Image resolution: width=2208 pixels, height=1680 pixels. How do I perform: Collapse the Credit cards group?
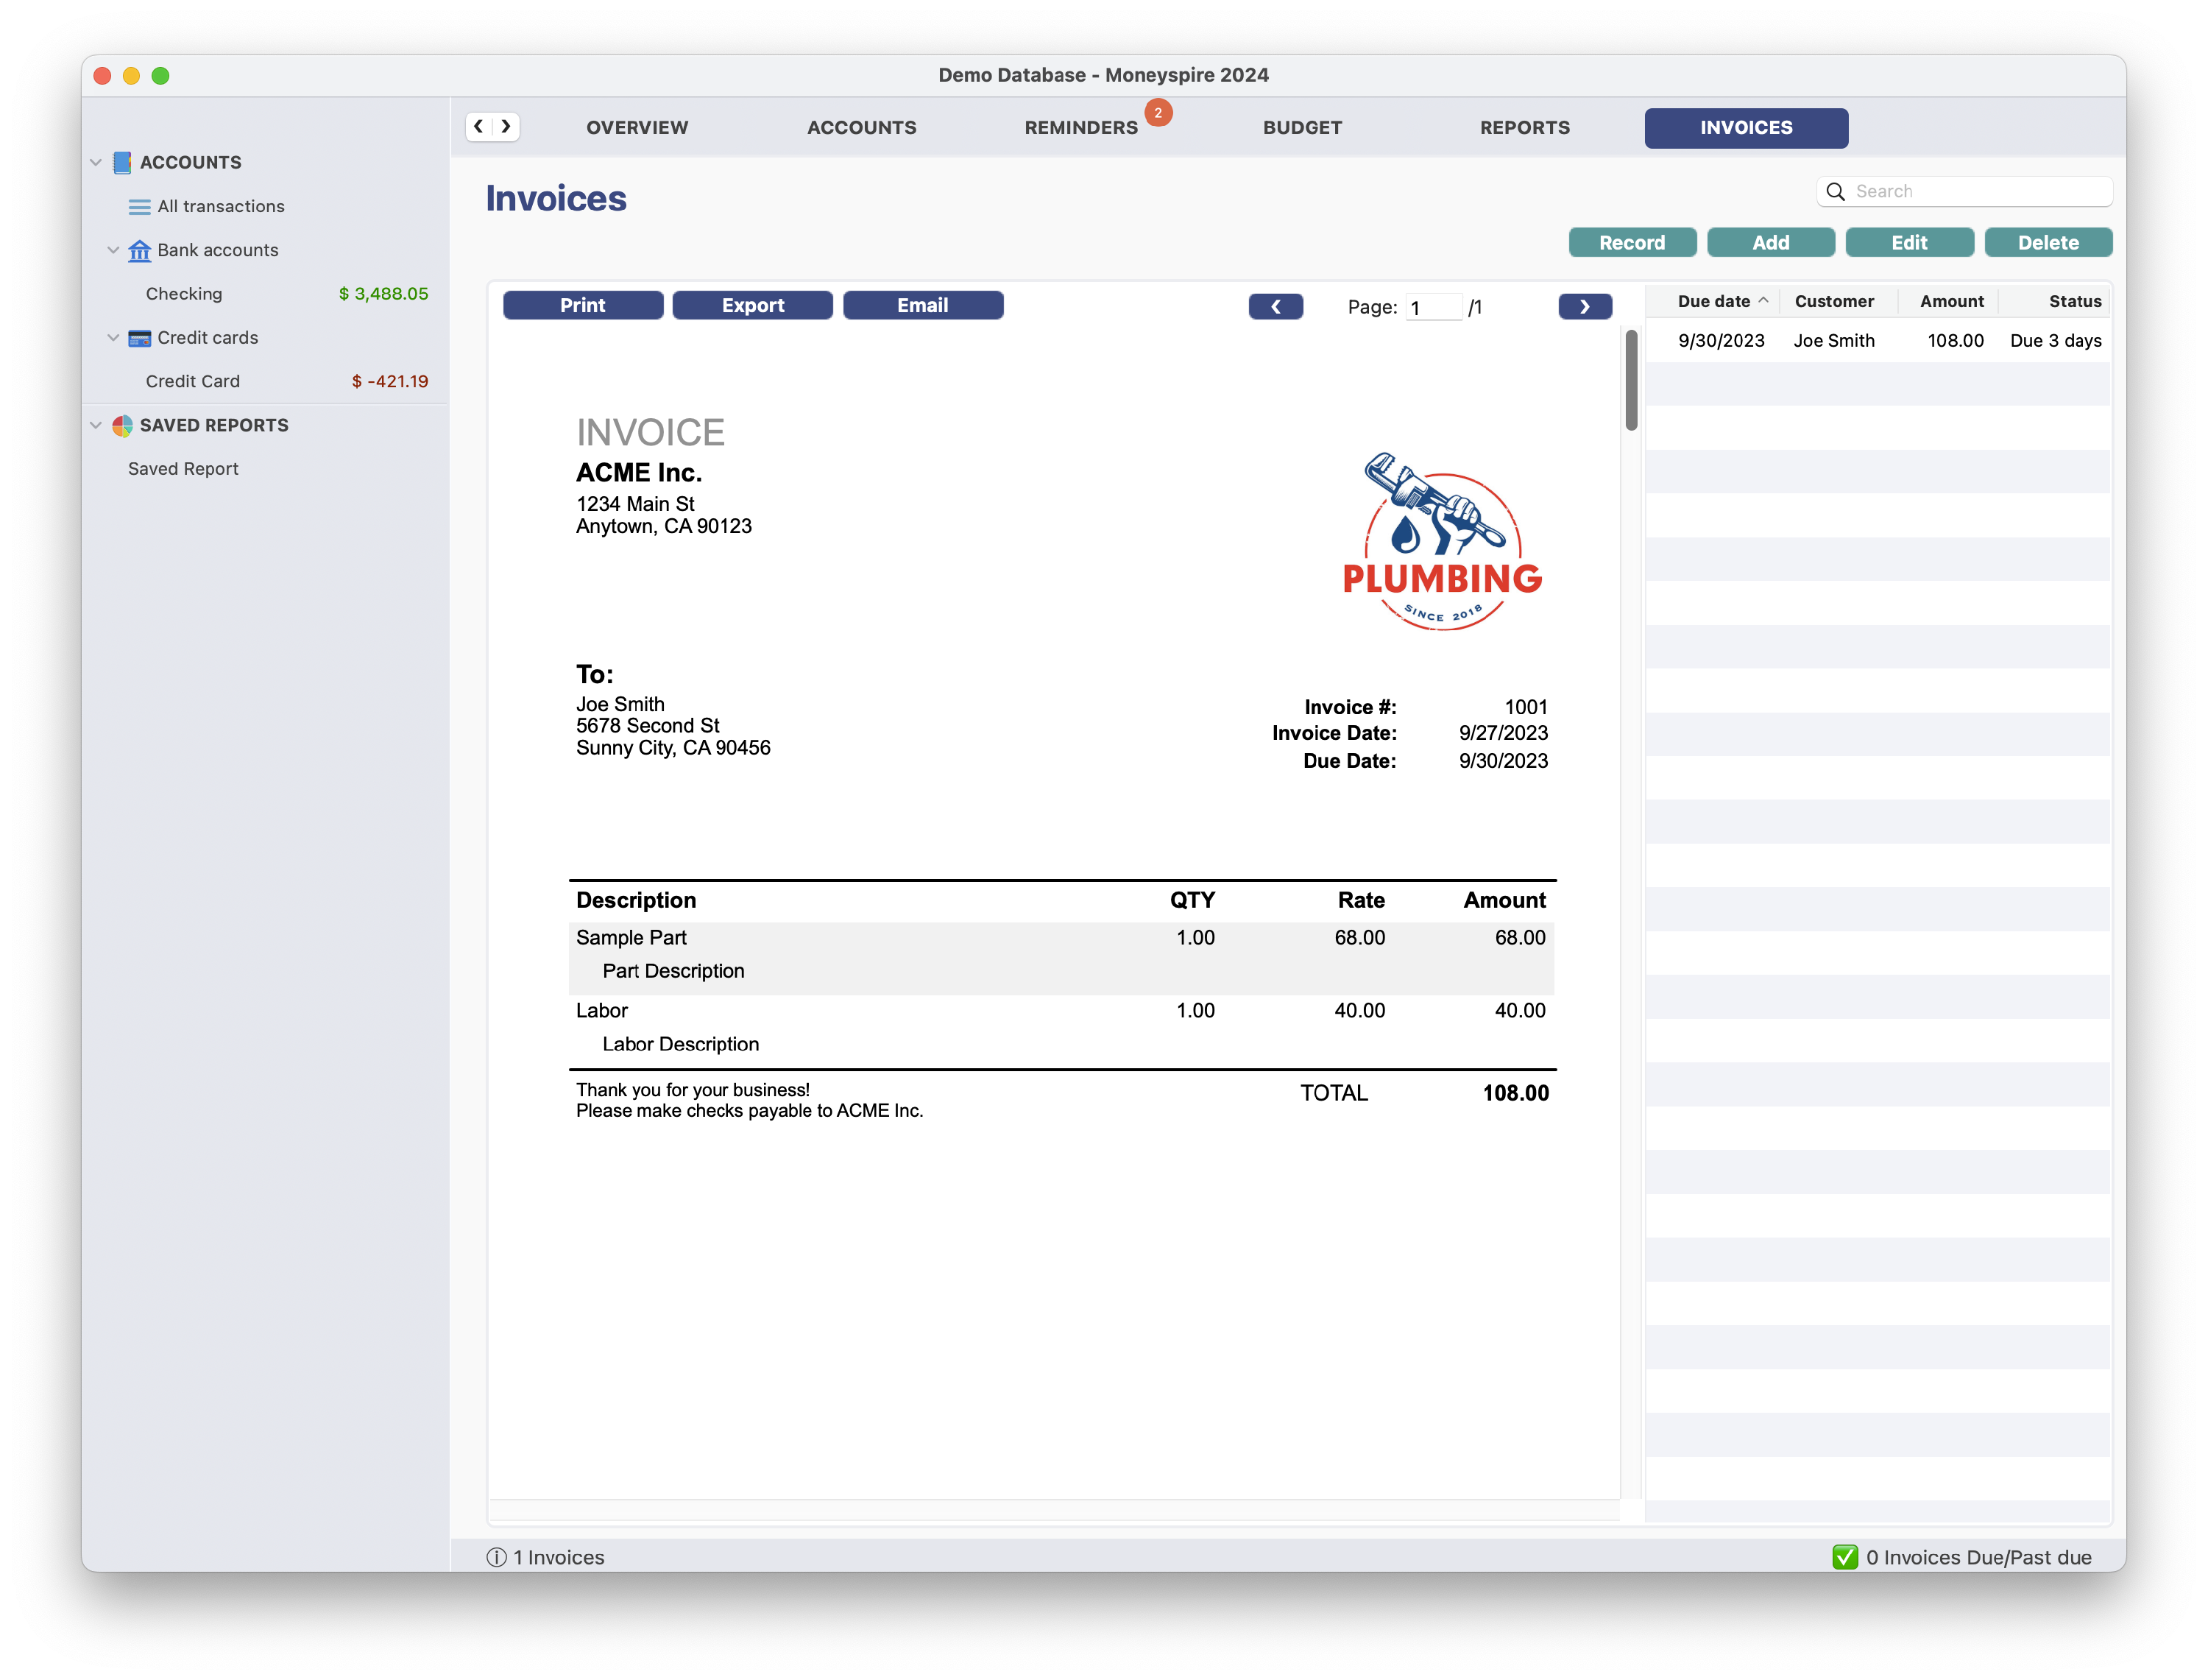113,338
